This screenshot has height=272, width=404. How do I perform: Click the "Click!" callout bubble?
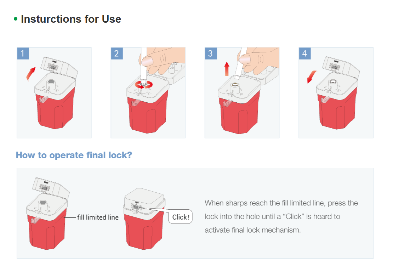(181, 217)
